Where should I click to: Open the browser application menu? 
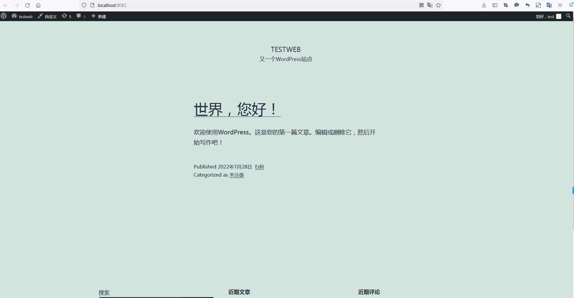571,5
